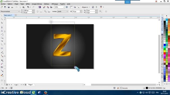This screenshot has height=95, width=170.
Task: Click the Open file folder icon
Action: (x=5, y=7)
